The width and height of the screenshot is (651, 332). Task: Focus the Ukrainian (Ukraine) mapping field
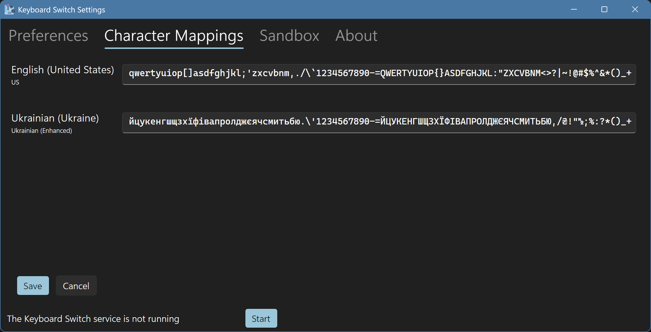[x=379, y=122]
